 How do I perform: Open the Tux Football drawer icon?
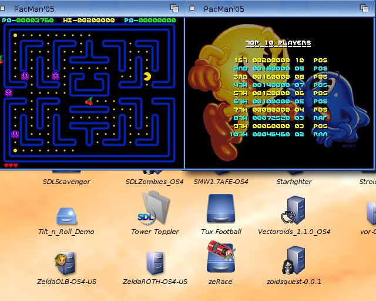[x=221, y=208]
